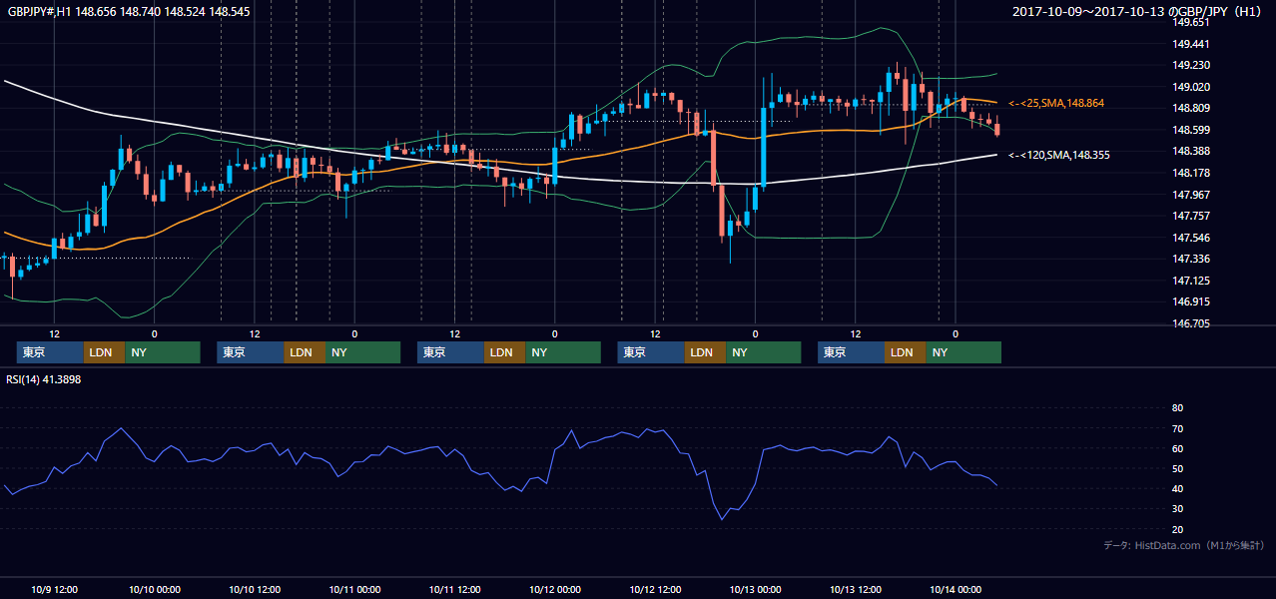
Task: Click price axis value 149.441
Action: click(1192, 44)
